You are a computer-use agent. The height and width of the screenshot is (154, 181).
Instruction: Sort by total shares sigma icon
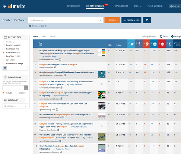pyautogui.click(x=170, y=44)
